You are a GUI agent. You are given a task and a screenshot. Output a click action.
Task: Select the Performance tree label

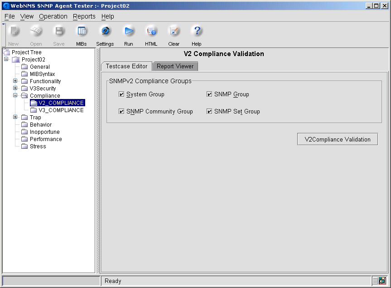(x=46, y=139)
